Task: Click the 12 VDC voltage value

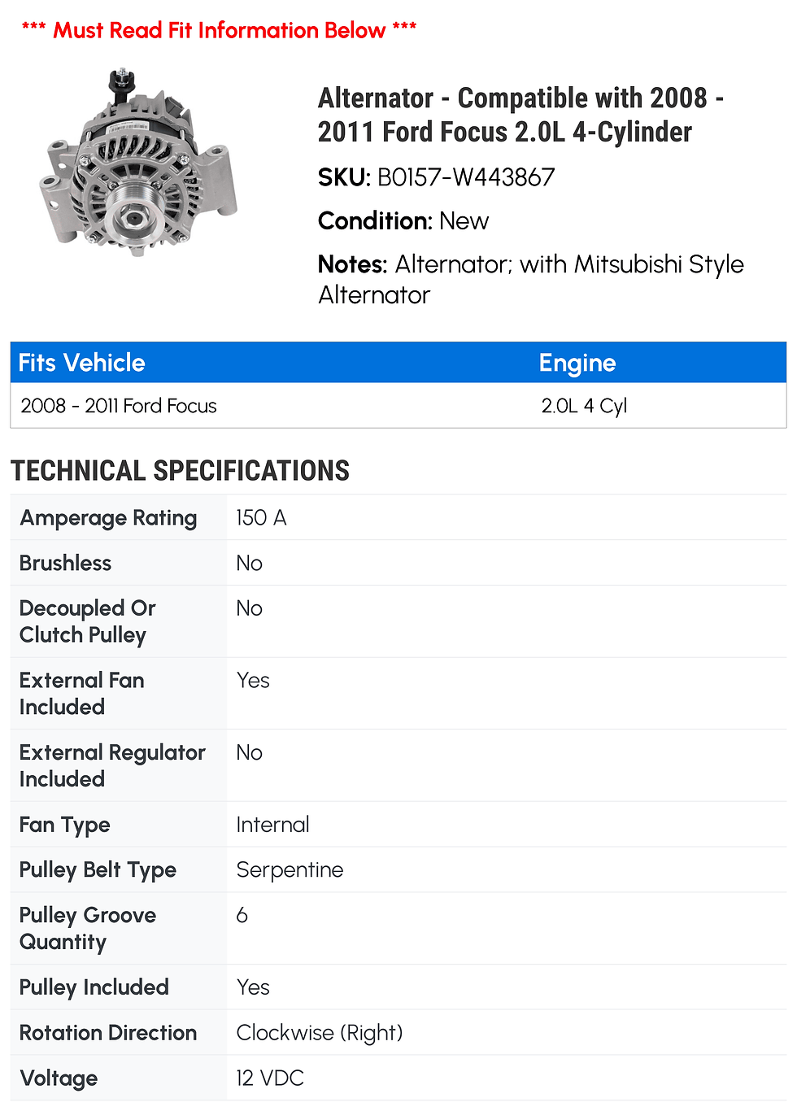Action: 270,1078
